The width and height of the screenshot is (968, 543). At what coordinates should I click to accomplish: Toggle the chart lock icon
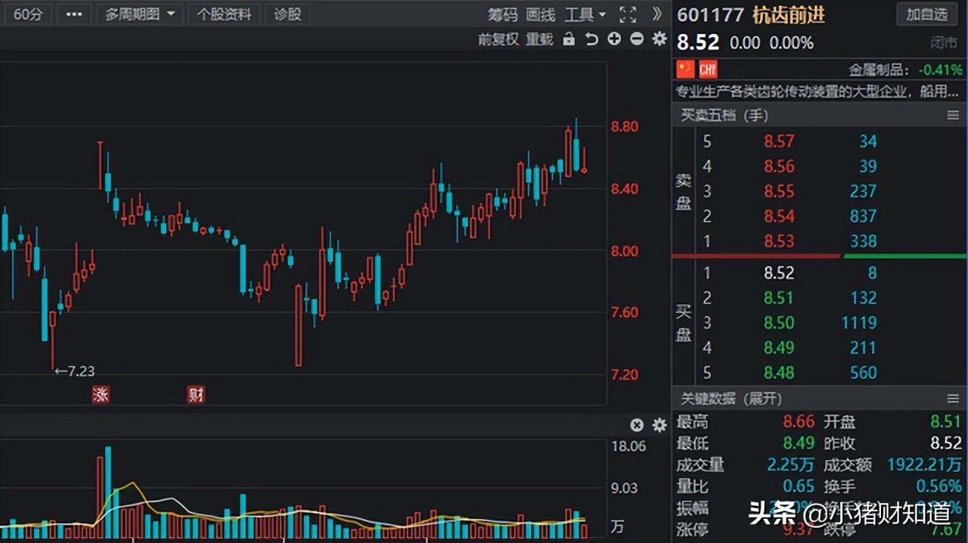point(569,39)
